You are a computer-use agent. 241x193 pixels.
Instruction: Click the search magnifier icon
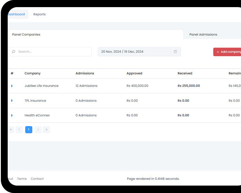pyautogui.click(x=13, y=52)
